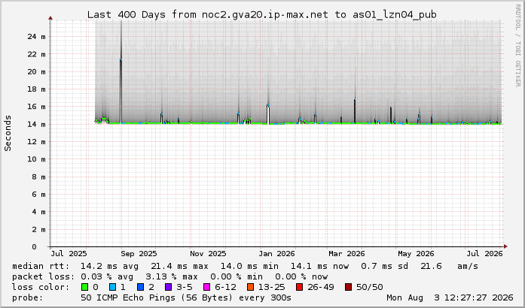This screenshot has height=308, width=525.
Task: Click the timestamp Mon Aug 3 12:27:27 2026
Action: point(450,297)
